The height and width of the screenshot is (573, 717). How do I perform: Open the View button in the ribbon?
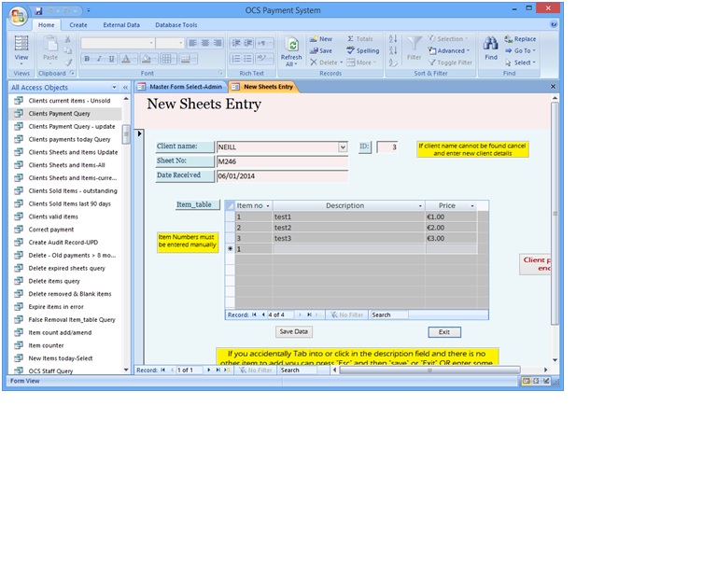pos(21,49)
